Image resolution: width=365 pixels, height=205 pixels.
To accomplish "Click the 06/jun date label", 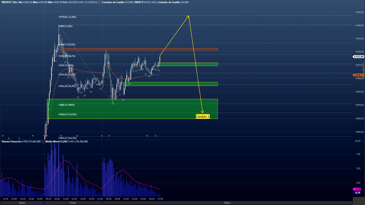I will pyautogui.click(x=22, y=203).
